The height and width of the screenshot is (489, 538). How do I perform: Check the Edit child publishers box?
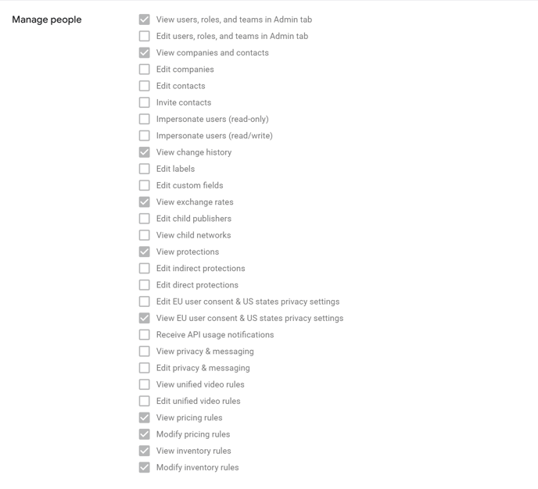[145, 219]
